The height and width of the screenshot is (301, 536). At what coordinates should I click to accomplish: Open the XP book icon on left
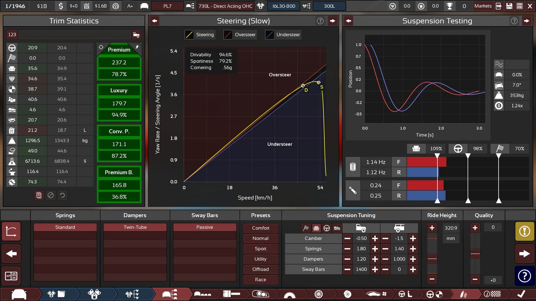pyautogui.click(x=11, y=276)
